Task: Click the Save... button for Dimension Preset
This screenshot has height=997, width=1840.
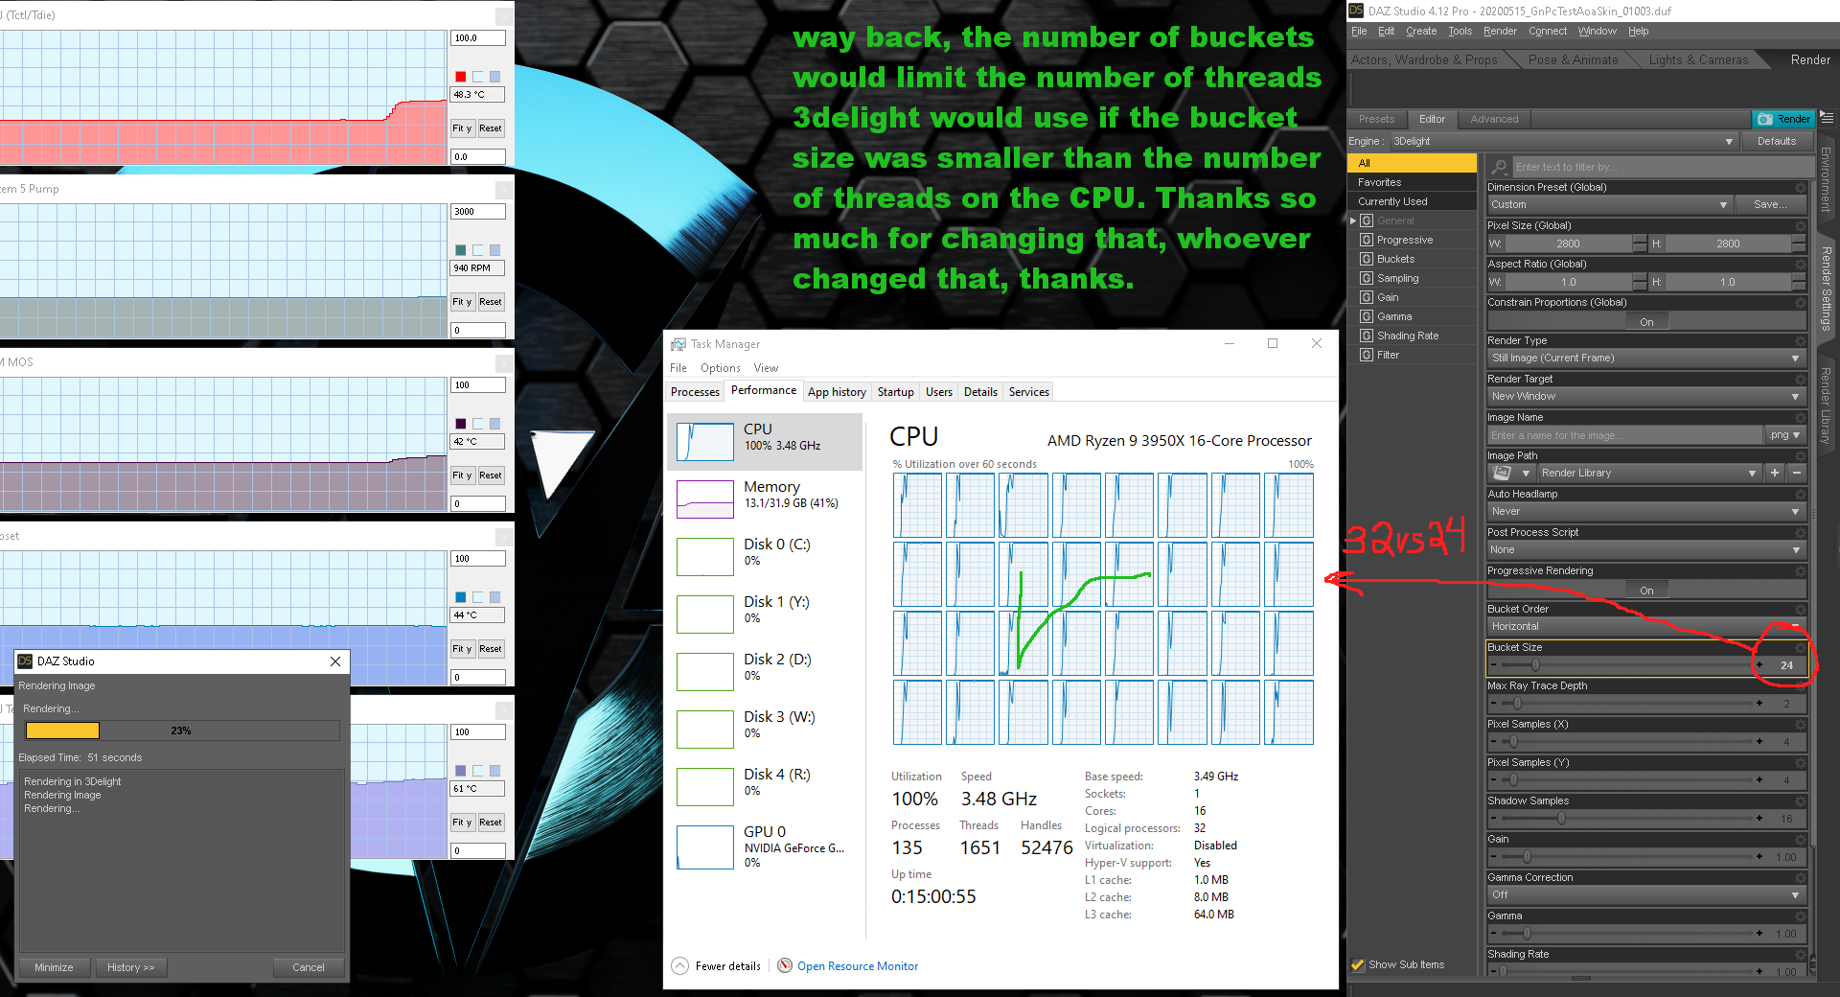Action: pos(1770,204)
